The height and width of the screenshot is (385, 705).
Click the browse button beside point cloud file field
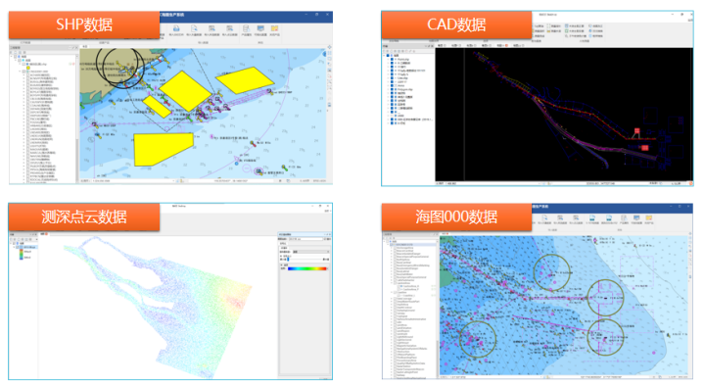(328, 239)
